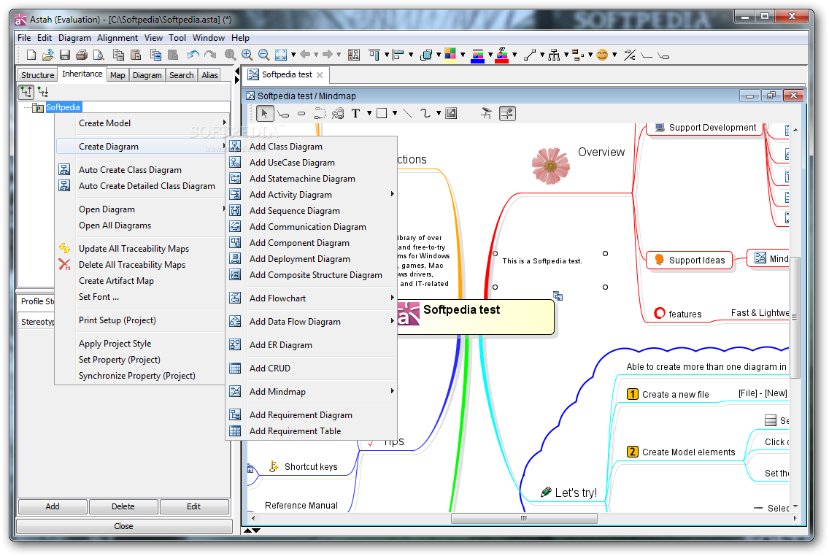
Task: Switch to the Search tab
Action: tap(181, 75)
